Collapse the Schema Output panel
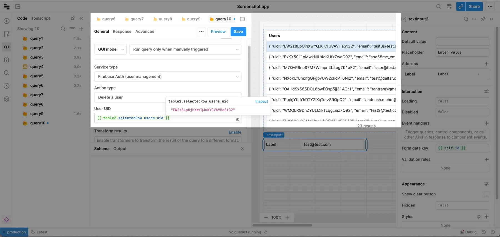 click(x=242, y=149)
